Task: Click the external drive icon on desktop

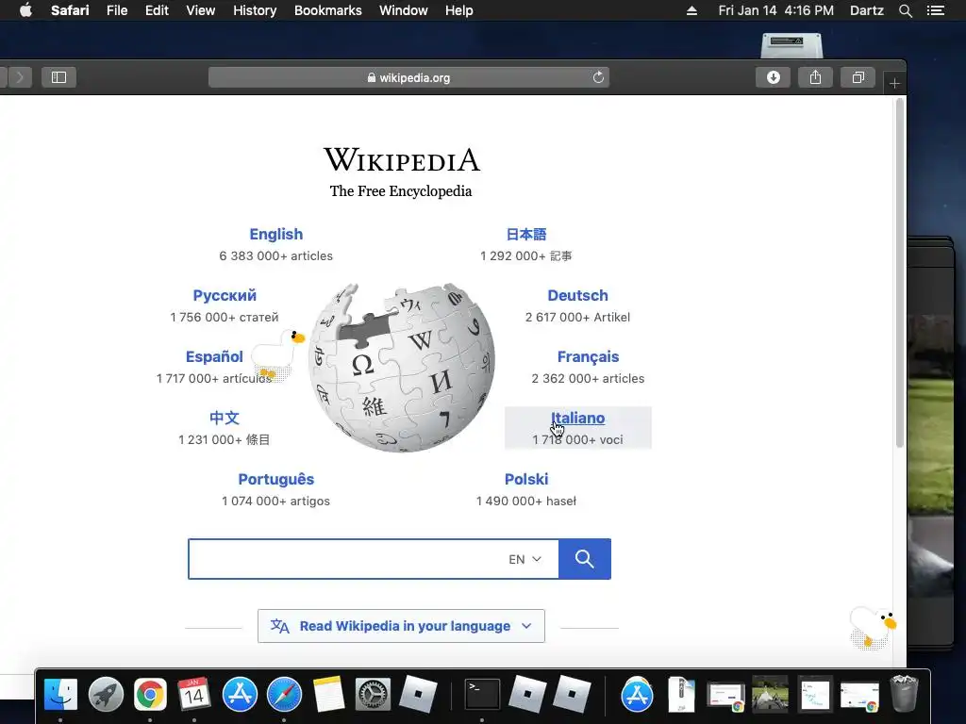Action: [791, 45]
